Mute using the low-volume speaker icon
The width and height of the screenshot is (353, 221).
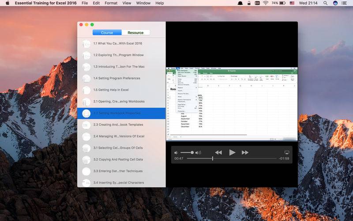coord(176,152)
